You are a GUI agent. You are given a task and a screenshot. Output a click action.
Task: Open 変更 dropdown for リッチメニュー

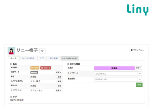[58, 90]
